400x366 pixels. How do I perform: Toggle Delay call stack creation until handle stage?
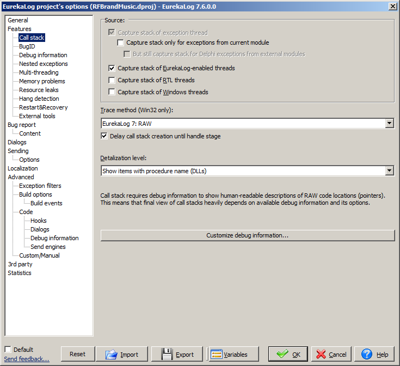click(104, 136)
